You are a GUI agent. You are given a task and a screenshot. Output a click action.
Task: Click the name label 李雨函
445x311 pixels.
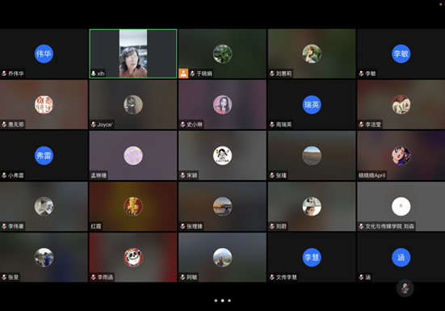[105, 277]
